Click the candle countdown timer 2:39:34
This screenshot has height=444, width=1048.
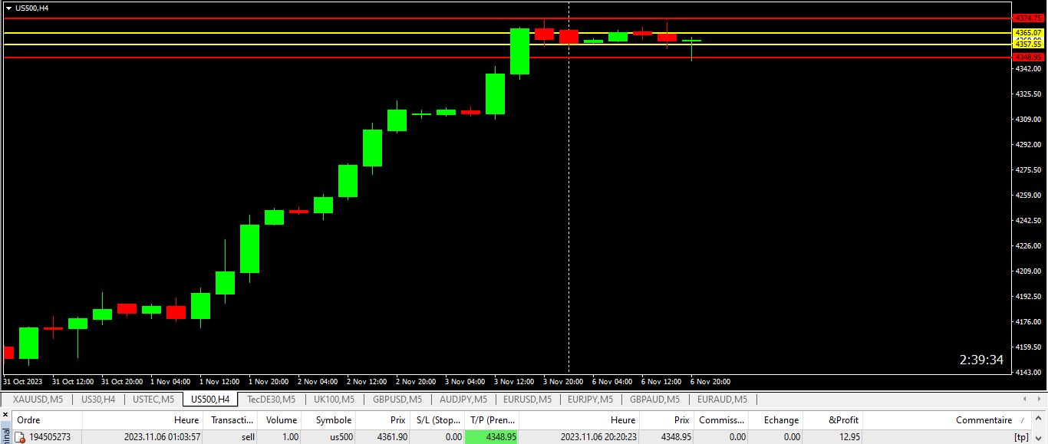pos(981,360)
